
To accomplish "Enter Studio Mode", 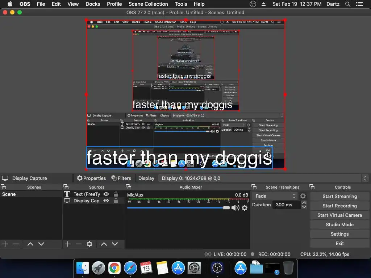I will click(339, 224).
